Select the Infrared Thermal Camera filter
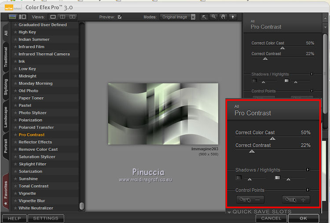 [44, 54]
